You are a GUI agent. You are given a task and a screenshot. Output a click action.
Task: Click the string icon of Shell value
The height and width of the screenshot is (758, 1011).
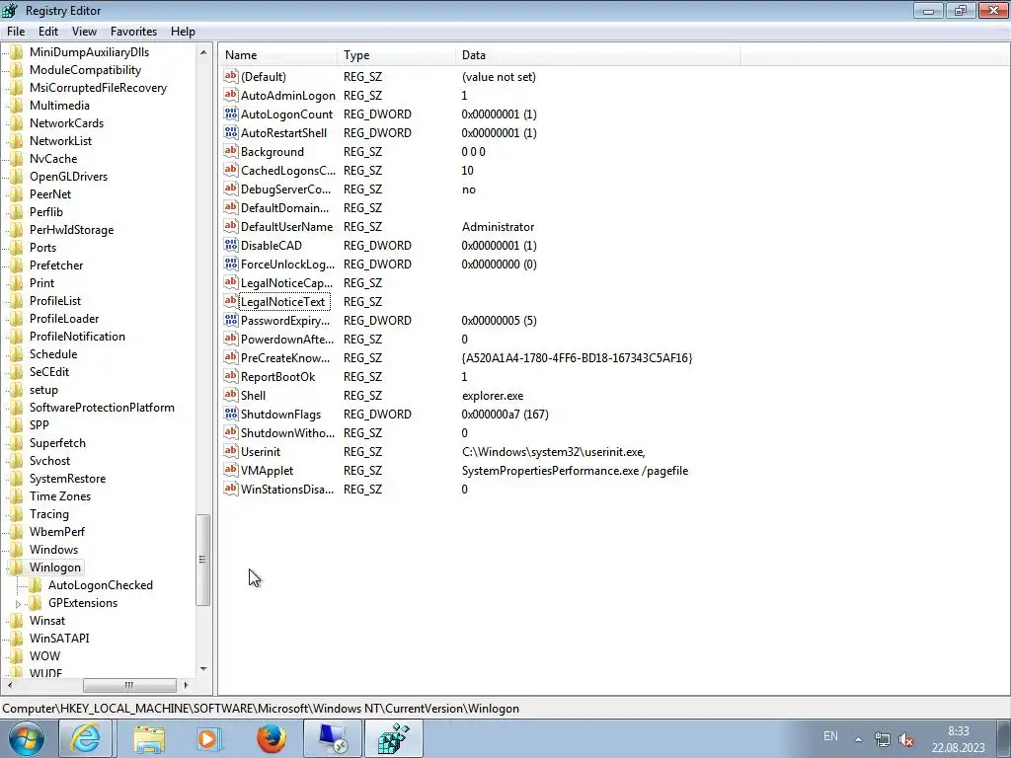tap(231, 395)
